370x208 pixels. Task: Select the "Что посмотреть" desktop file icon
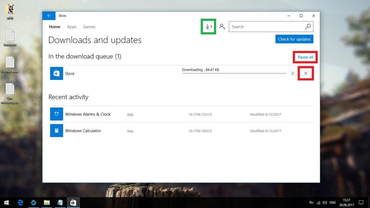pos(10,94)
